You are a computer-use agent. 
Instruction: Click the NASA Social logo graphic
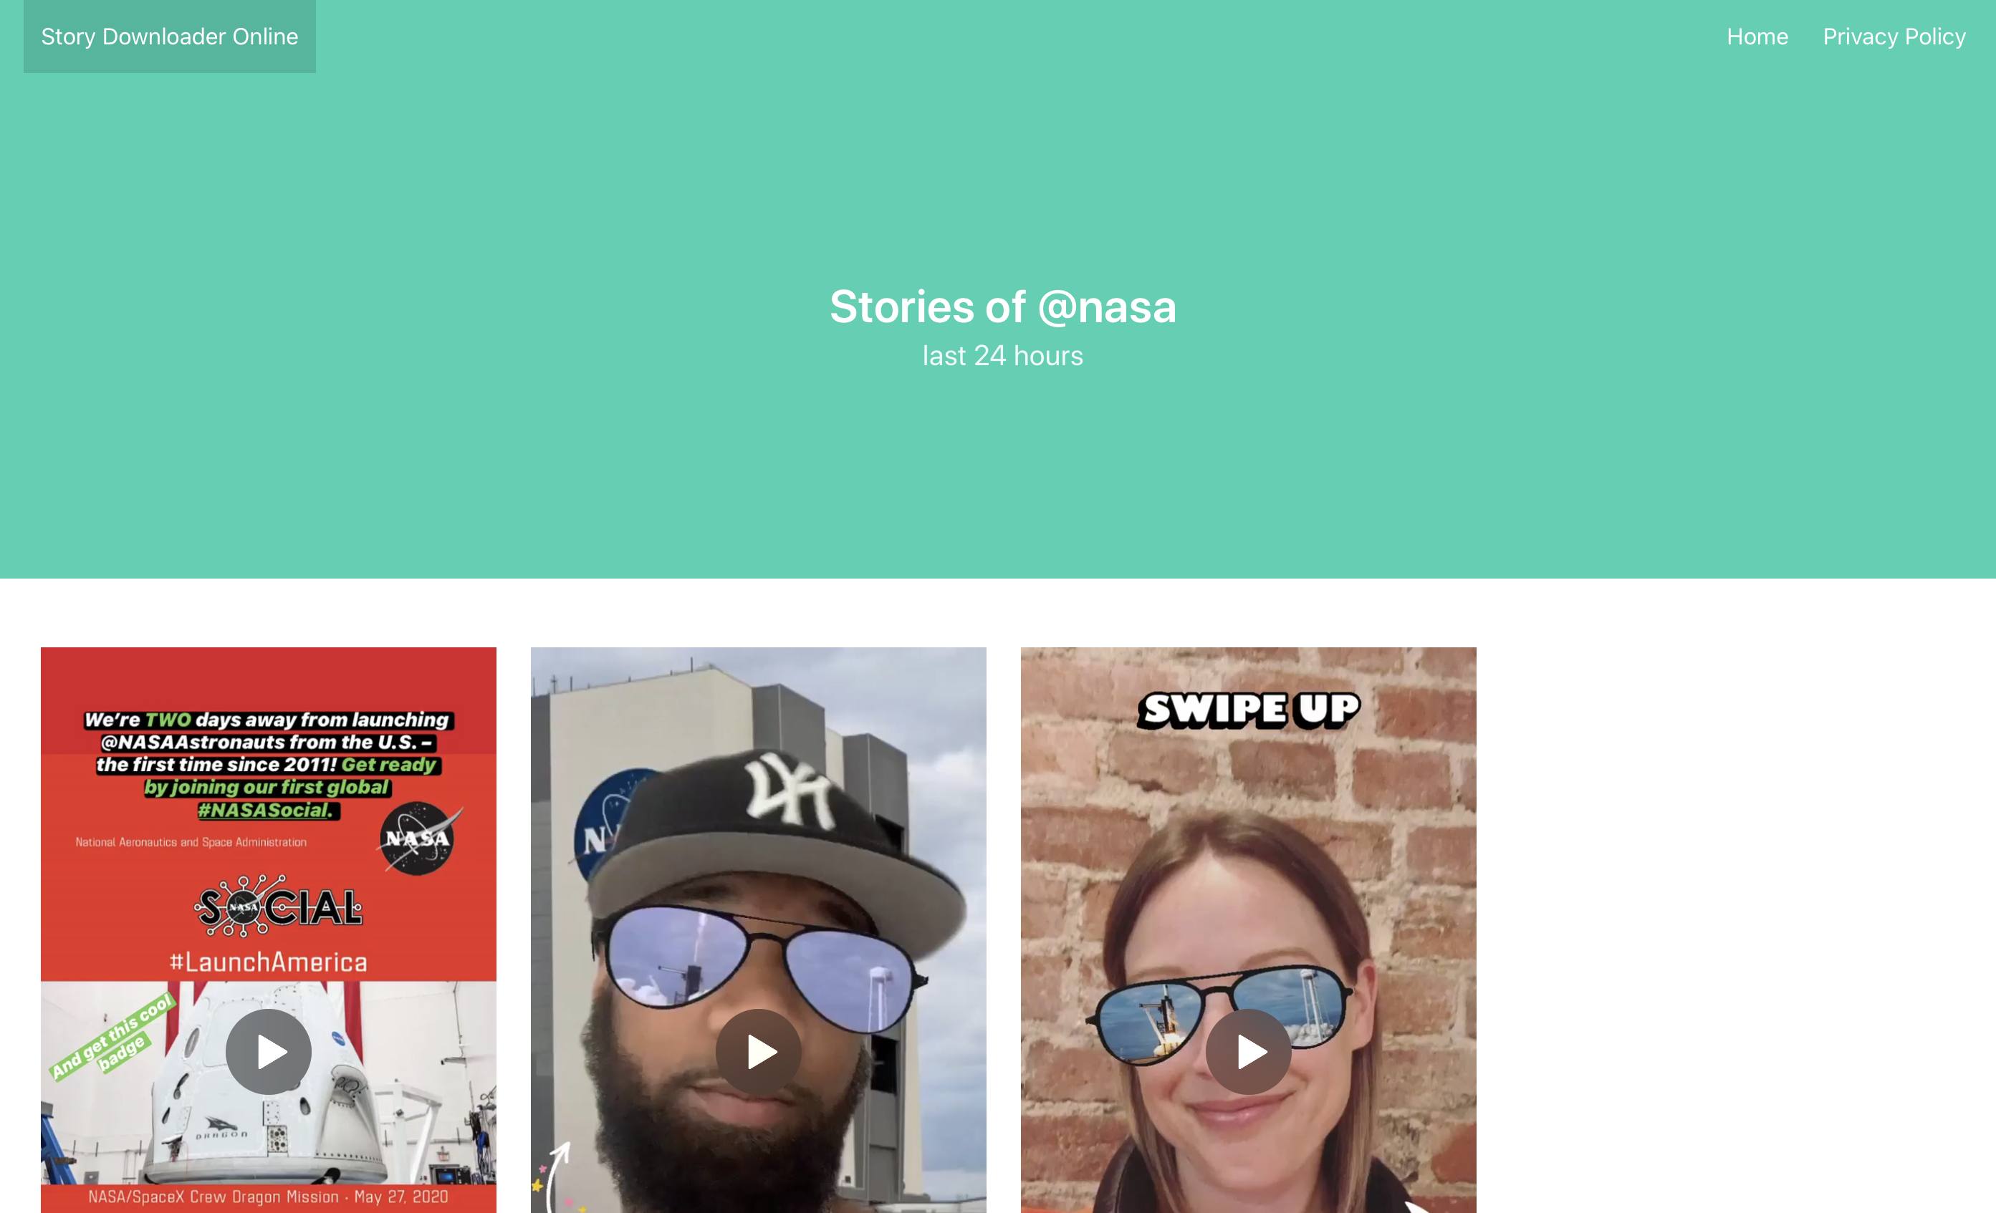click(278, 906)
